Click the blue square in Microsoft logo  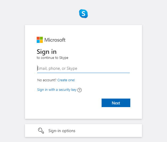[x=38, y=41]
